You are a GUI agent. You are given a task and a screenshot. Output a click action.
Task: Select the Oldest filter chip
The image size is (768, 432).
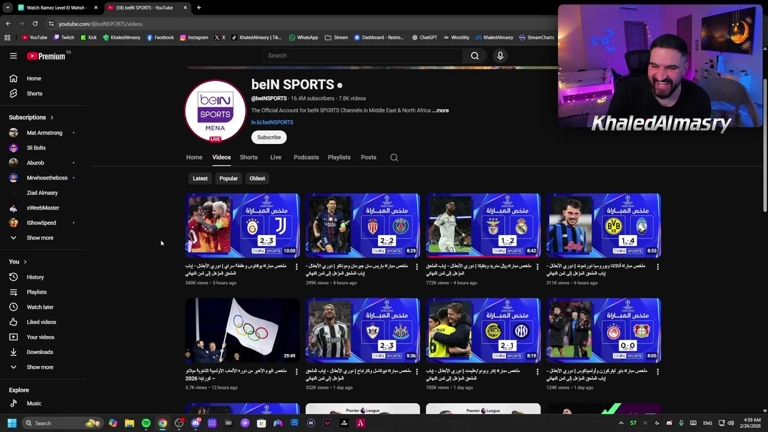tap(257, 178)
